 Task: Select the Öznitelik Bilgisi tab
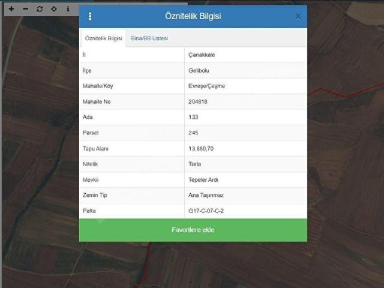tap(103, 38)
